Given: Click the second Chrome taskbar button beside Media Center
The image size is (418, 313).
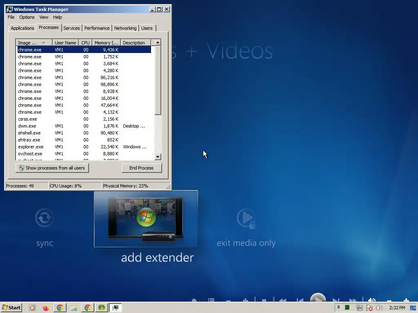Looking at the screenshot, I should (88, 308).
